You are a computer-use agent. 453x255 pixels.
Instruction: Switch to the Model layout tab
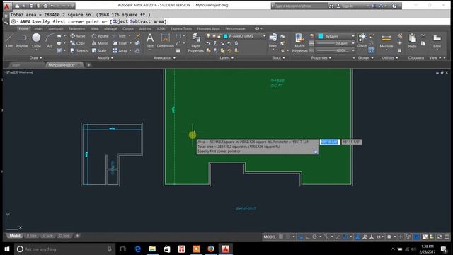[15, 236]
